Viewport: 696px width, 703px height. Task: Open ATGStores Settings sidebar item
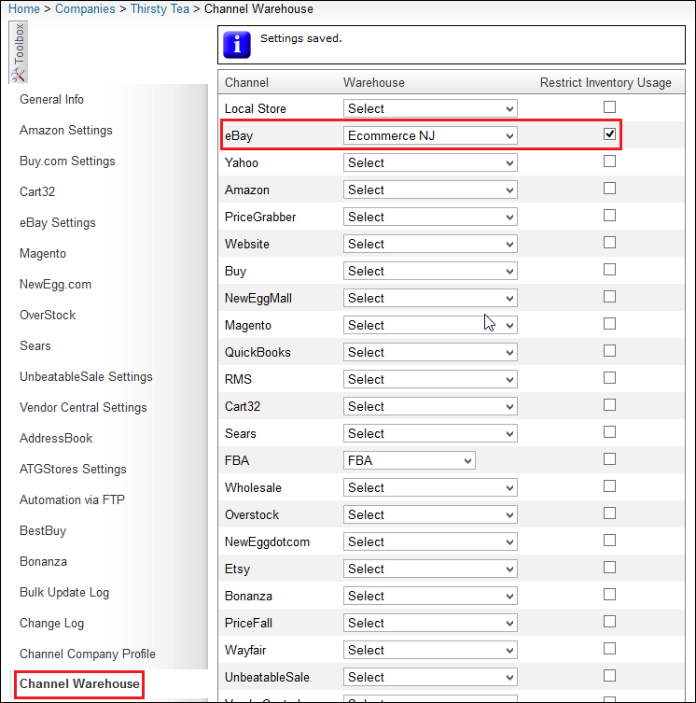[73, 469]
